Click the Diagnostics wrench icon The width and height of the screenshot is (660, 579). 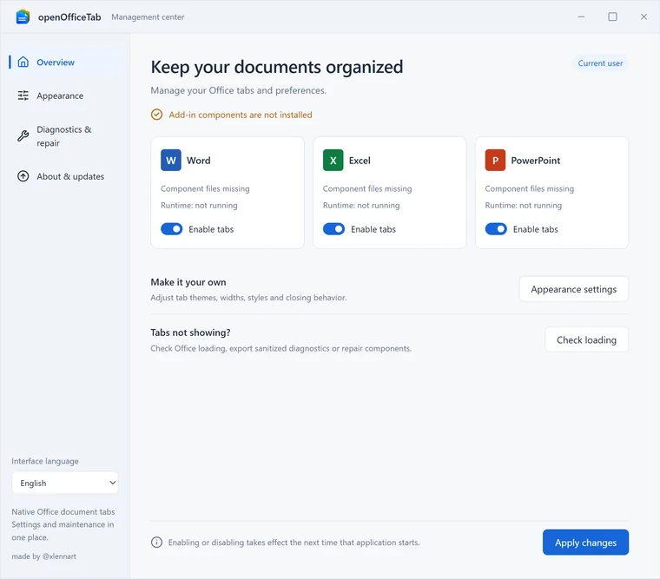tap(23, 136)
